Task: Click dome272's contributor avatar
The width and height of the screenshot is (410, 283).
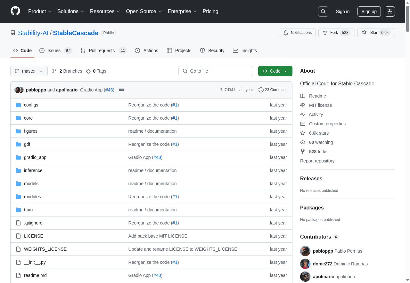Action: click(x=305, y=264)
